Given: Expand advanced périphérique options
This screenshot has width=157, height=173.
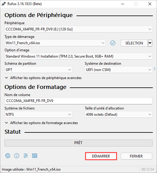Looking at the screenshot, I should (43, 78).
